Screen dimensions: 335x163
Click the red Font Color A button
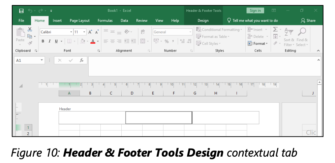(x=93, y=41)
